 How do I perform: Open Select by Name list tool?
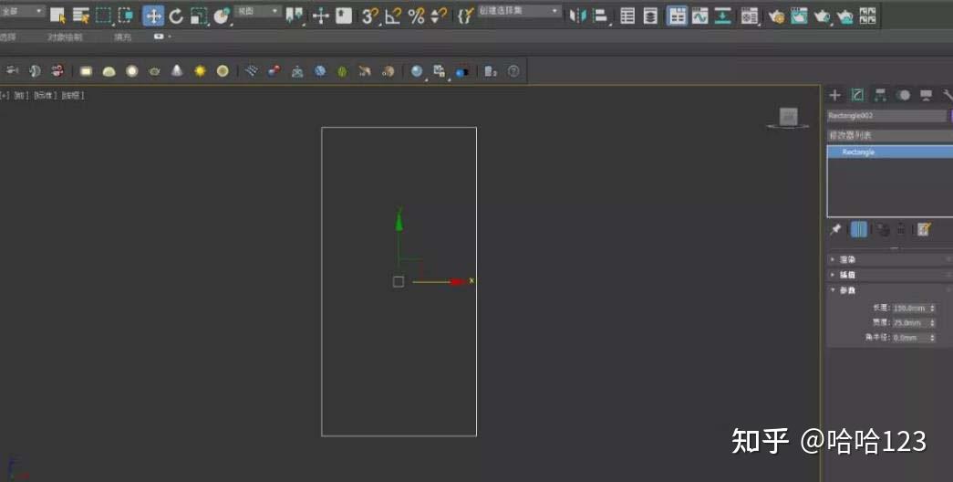pos(81,16)
